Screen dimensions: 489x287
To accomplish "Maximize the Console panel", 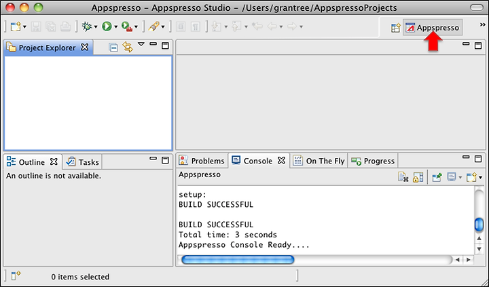I will click(478, 159).
